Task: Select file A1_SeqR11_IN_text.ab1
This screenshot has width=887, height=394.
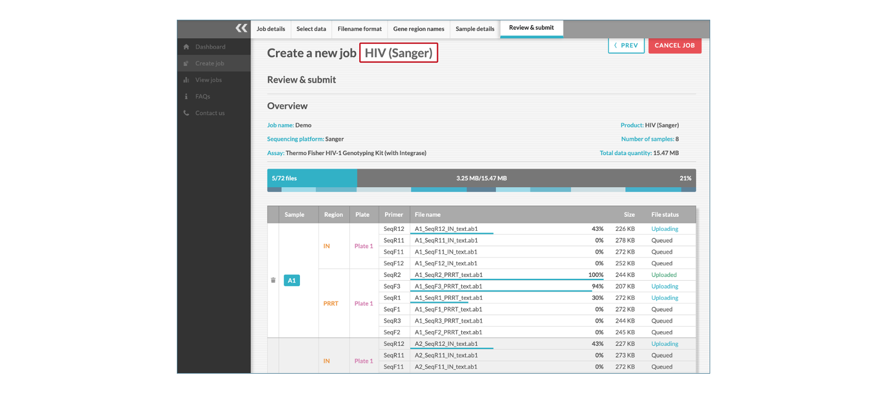Action: [x=446, y=240]
